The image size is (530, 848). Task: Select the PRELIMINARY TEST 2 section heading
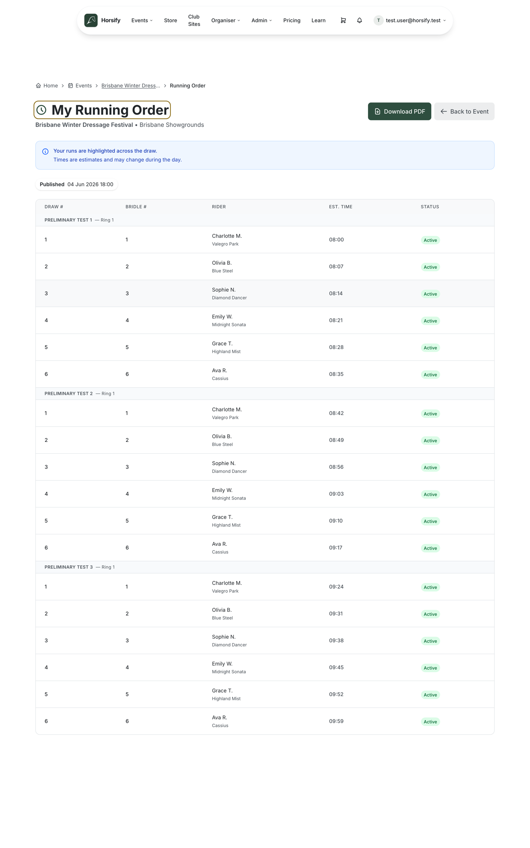pos(68,394)
